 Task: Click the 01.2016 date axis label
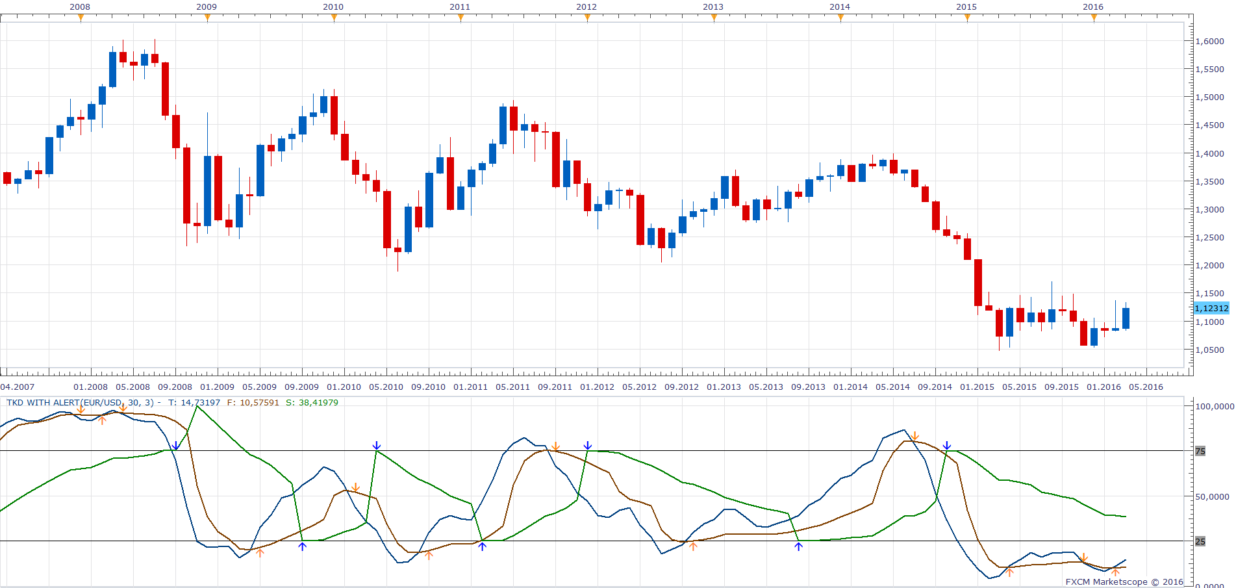(x=1104, y=387)
